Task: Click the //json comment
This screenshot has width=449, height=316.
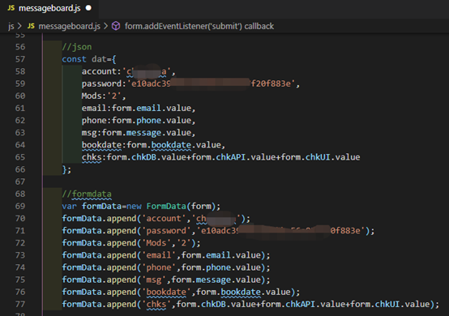Action: pos(77,47)
